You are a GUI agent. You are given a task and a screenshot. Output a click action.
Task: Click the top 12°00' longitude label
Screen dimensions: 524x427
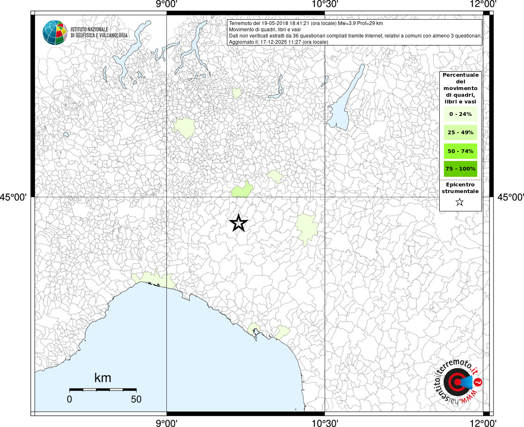coord(483,4)
